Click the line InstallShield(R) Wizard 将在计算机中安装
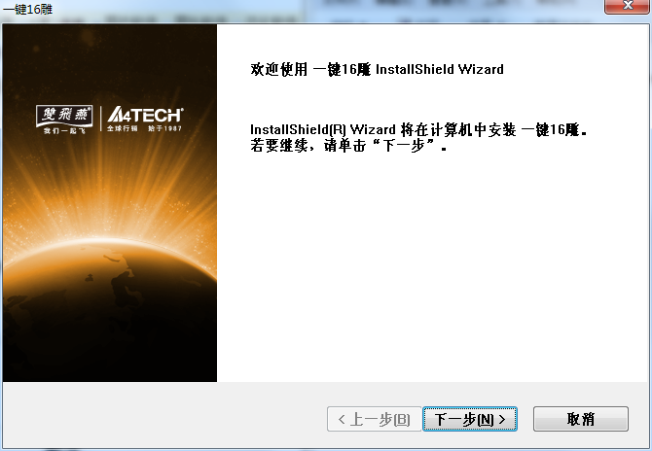The width and height of the screenshot is (652, 451). 418,129
